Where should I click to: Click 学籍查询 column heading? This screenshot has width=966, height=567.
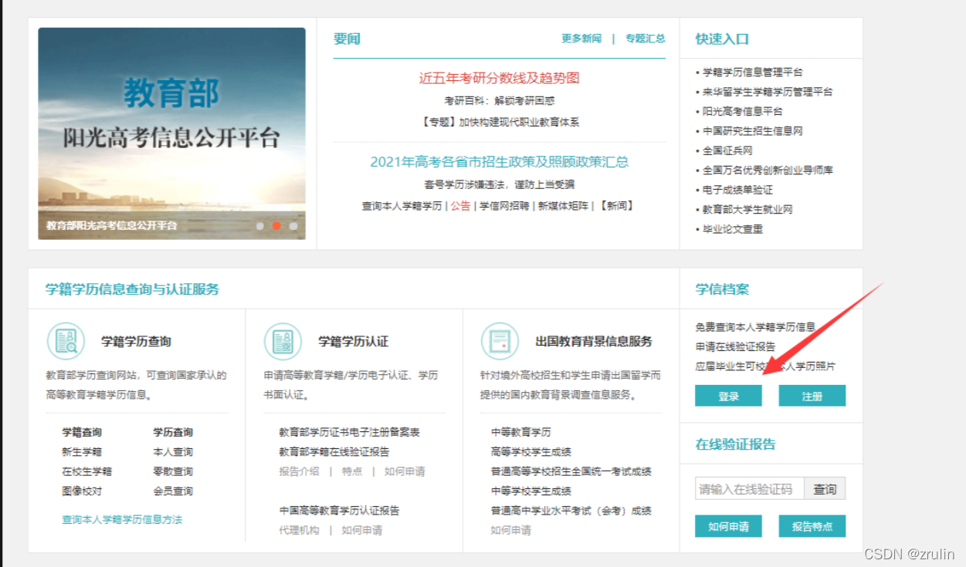pos(82,432)
